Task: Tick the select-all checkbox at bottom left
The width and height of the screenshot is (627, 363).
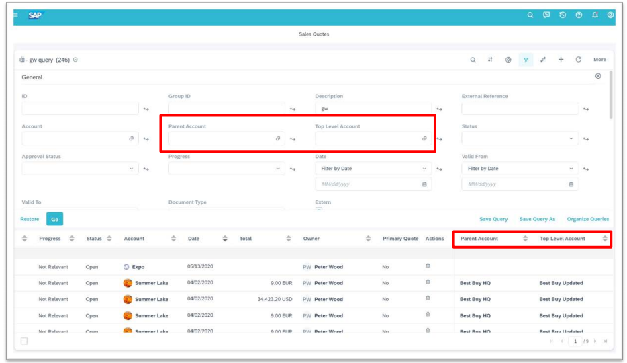Action: click(x=24, y=341)
